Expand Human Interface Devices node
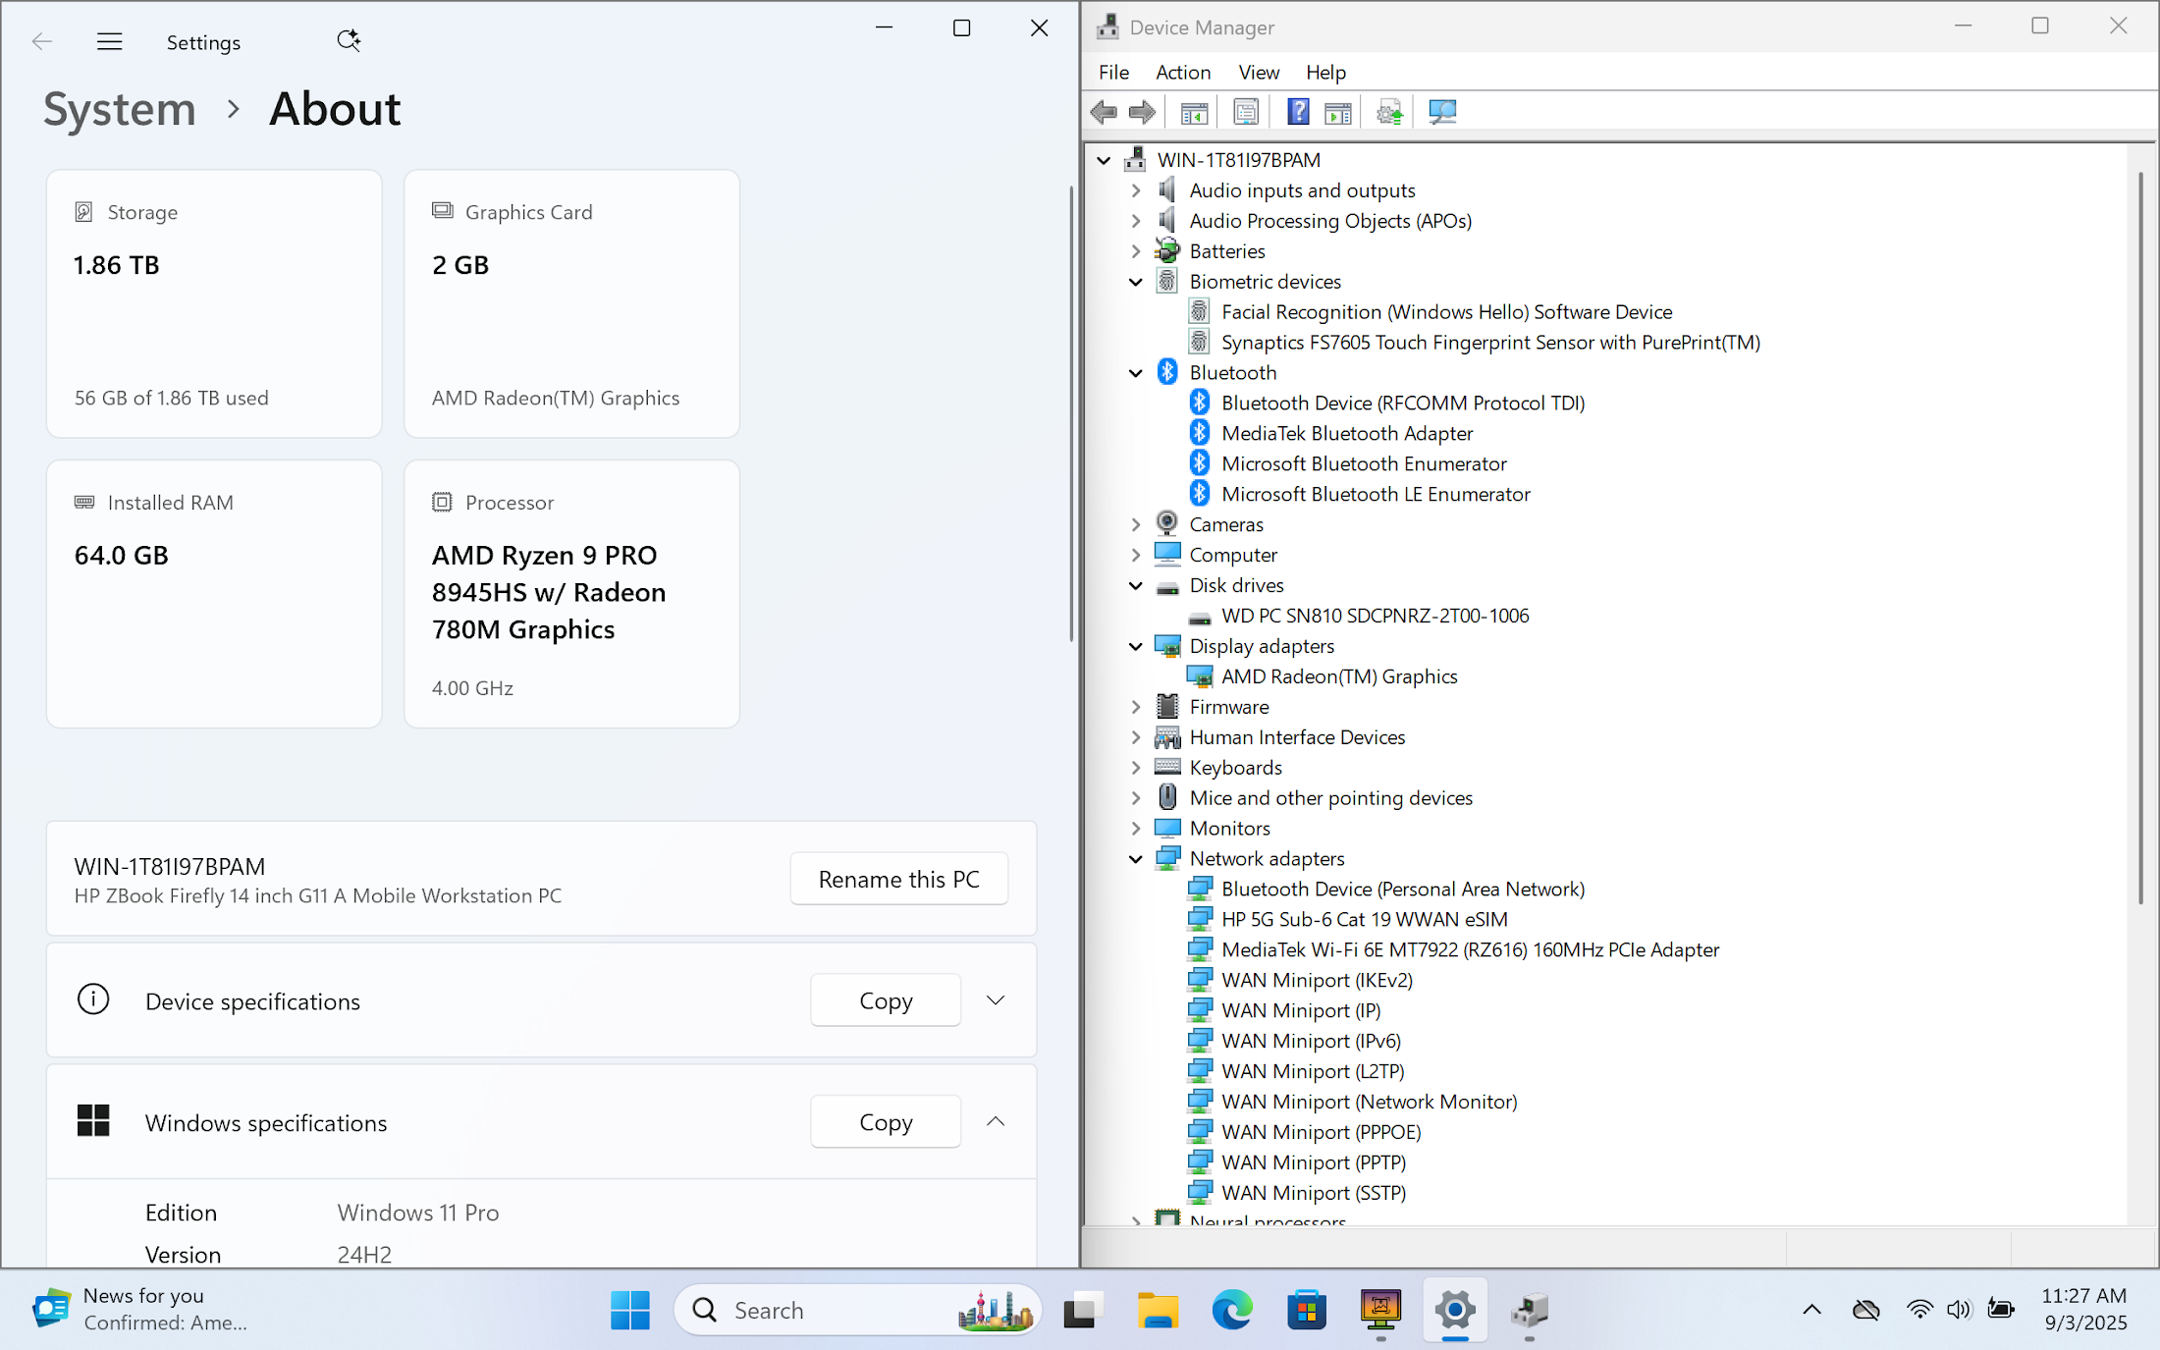This screenshot has width=2160, height=1350. point(1136,737)
